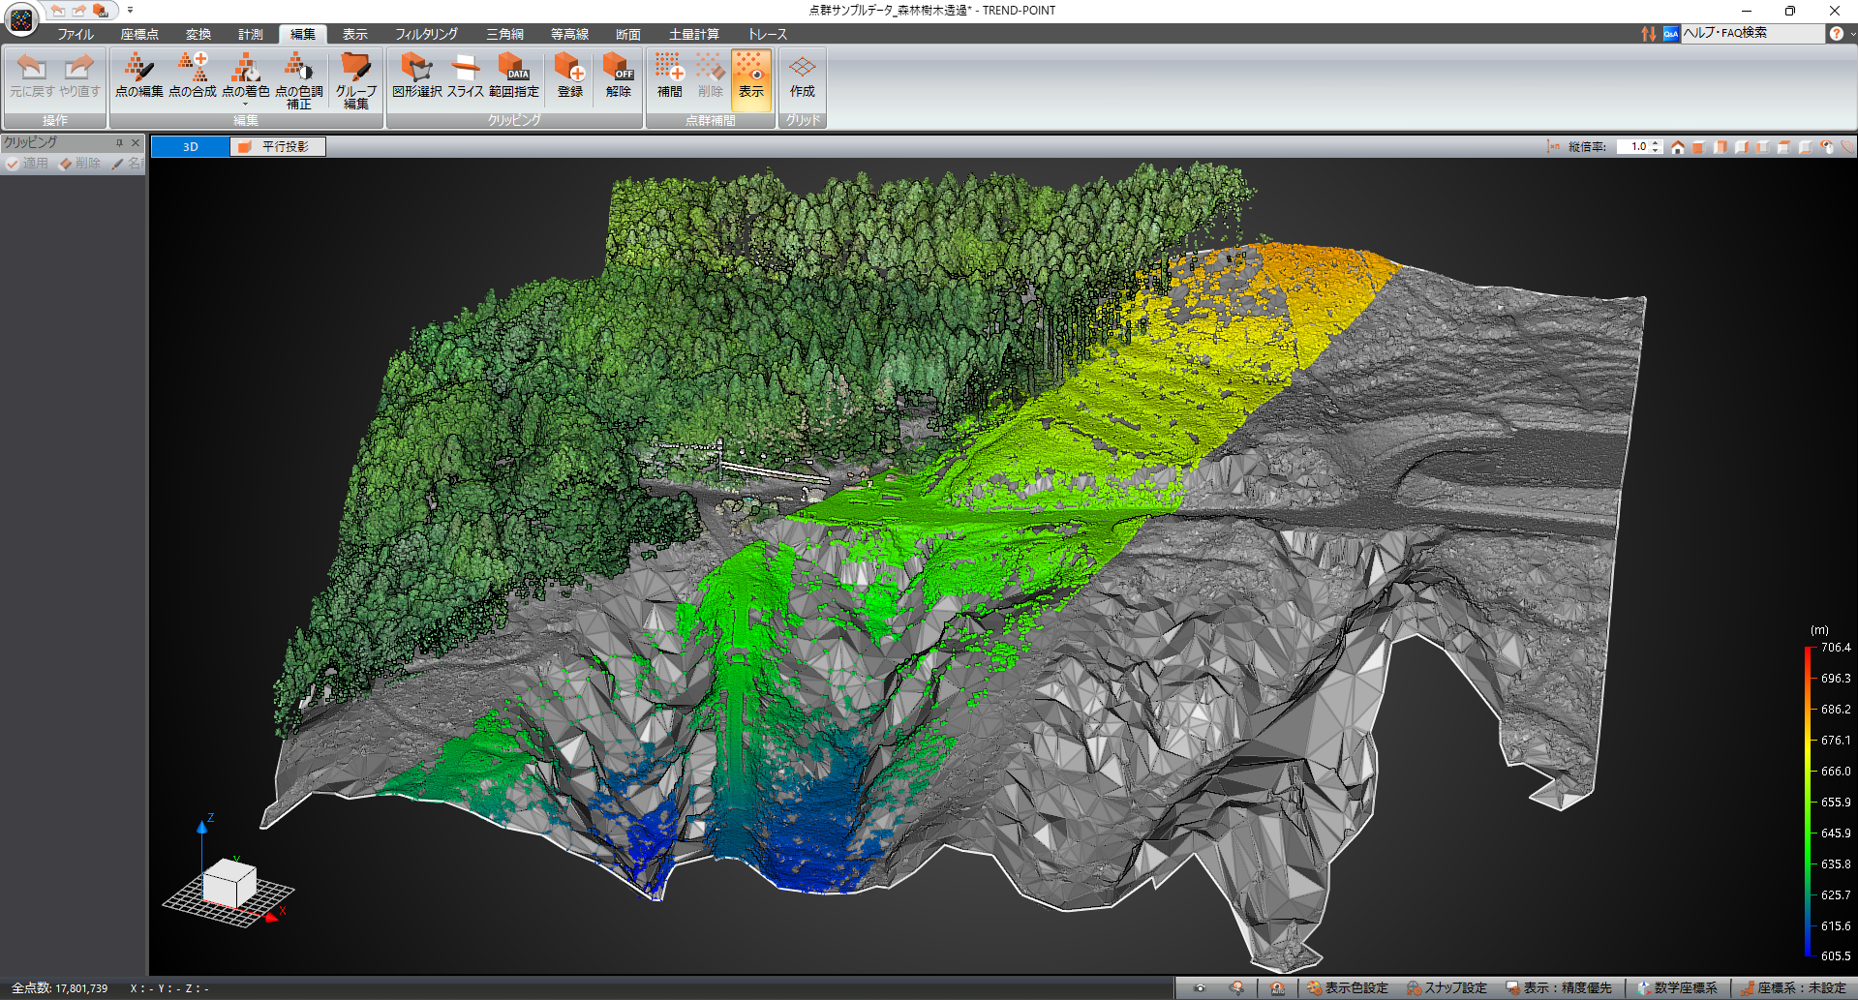Open the 等高線 contour tab
The width and height of the screenshot is (1858, 1000).
[569, 34]
